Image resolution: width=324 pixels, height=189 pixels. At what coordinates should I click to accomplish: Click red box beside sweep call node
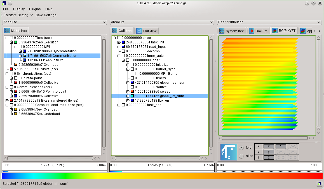point(132,91)
